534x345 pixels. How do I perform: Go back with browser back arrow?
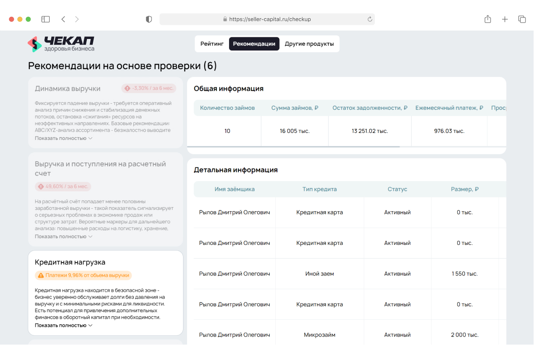[63, 19]
